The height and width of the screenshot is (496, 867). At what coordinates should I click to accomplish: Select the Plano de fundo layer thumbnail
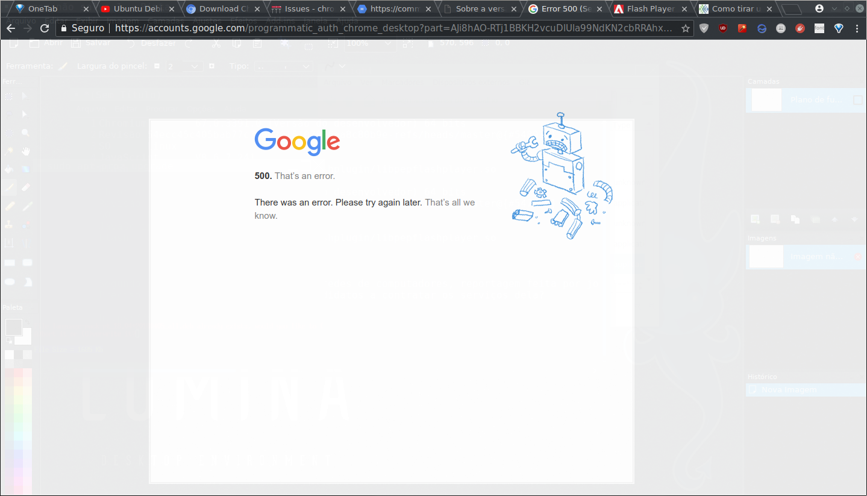click(766, 100)
